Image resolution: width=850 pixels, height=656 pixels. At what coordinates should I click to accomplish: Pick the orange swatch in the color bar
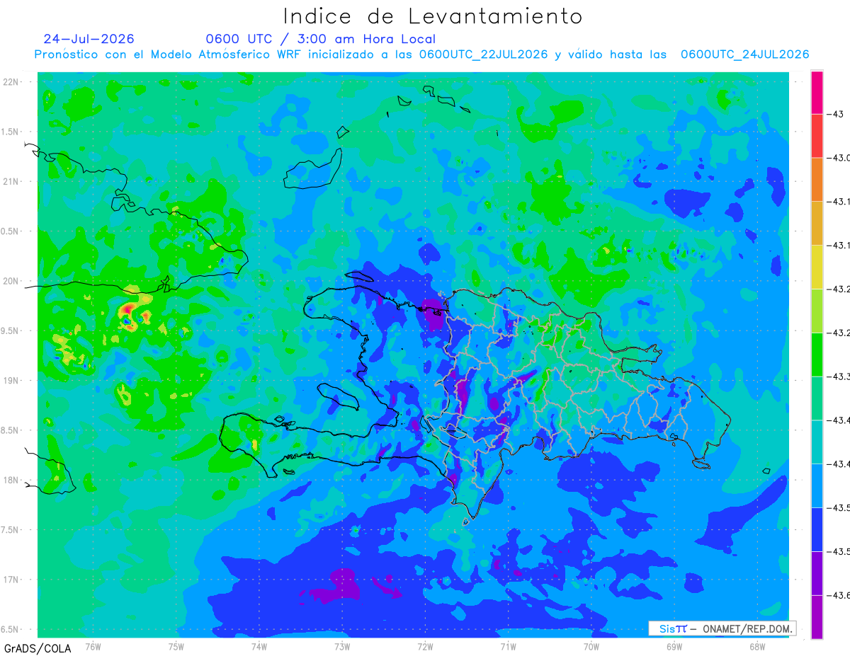[817, 180]
